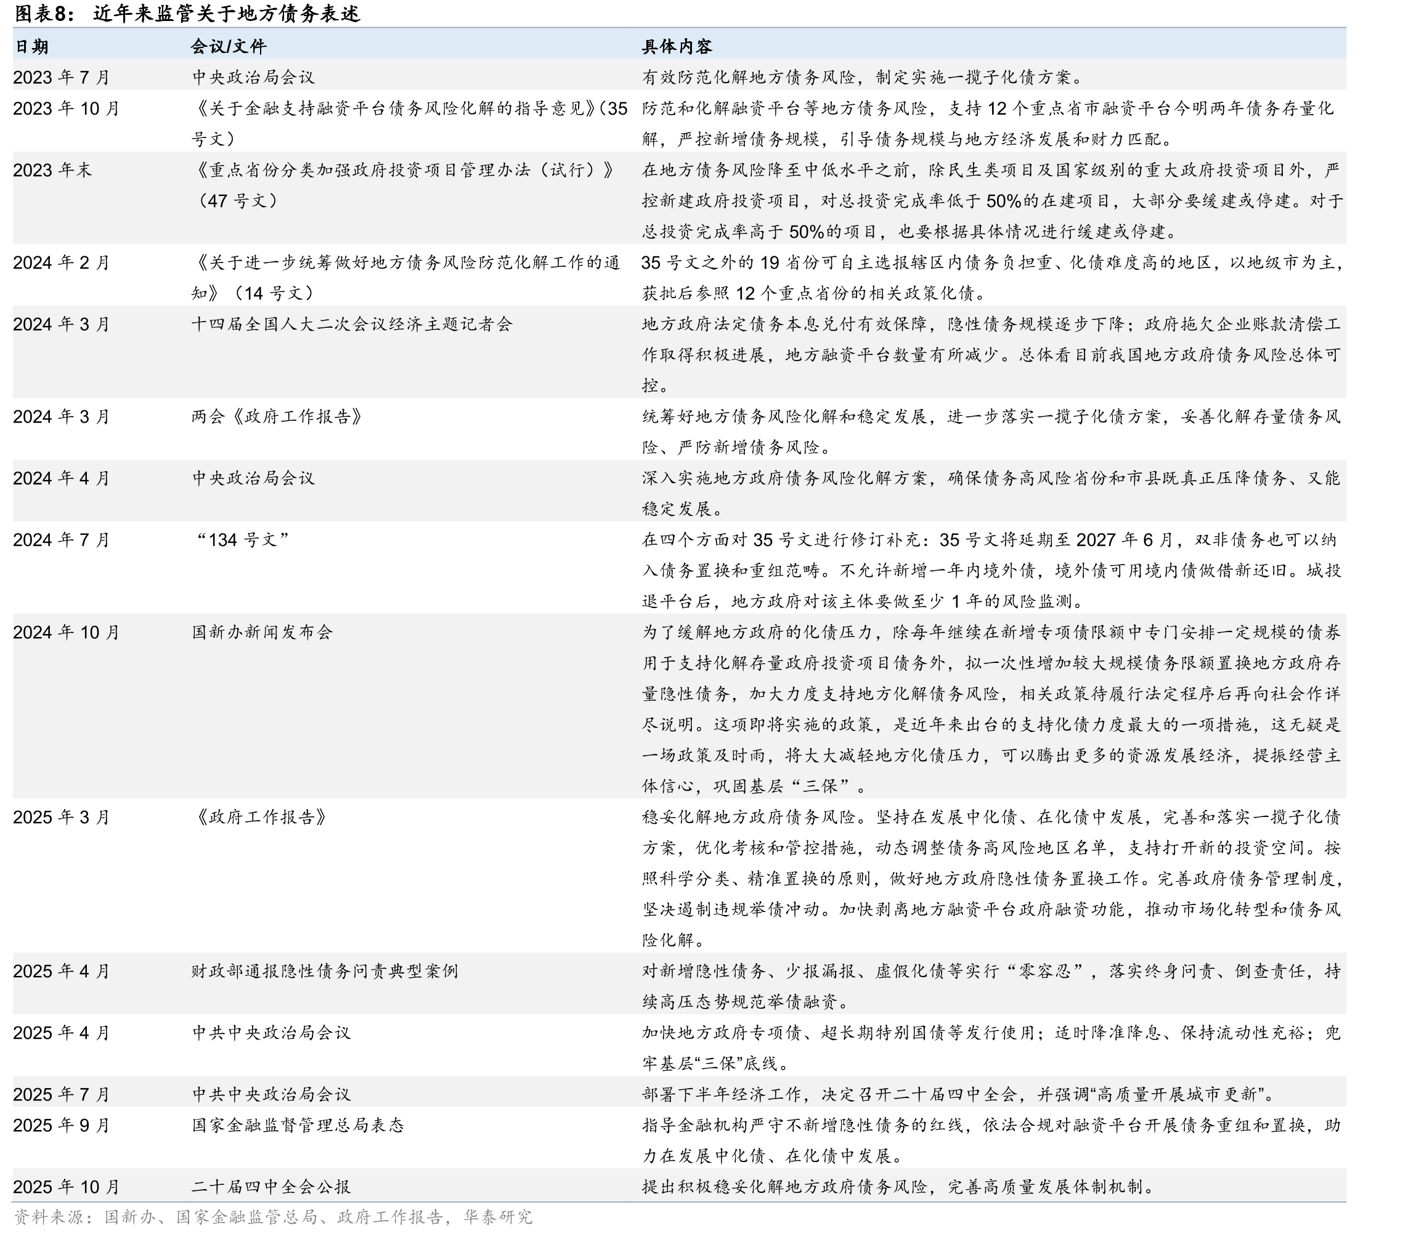Click the 二十届四中全会公报 cell
1416x1236 pixels.
click(x=271, y=1187)
